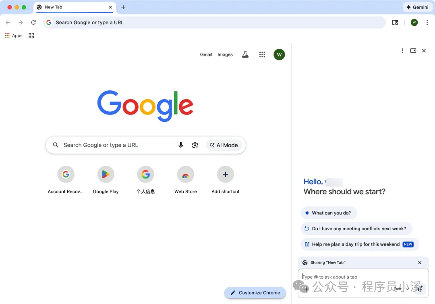
Task: Attach content with the Gemini plus icon
Action: (306, 289)
